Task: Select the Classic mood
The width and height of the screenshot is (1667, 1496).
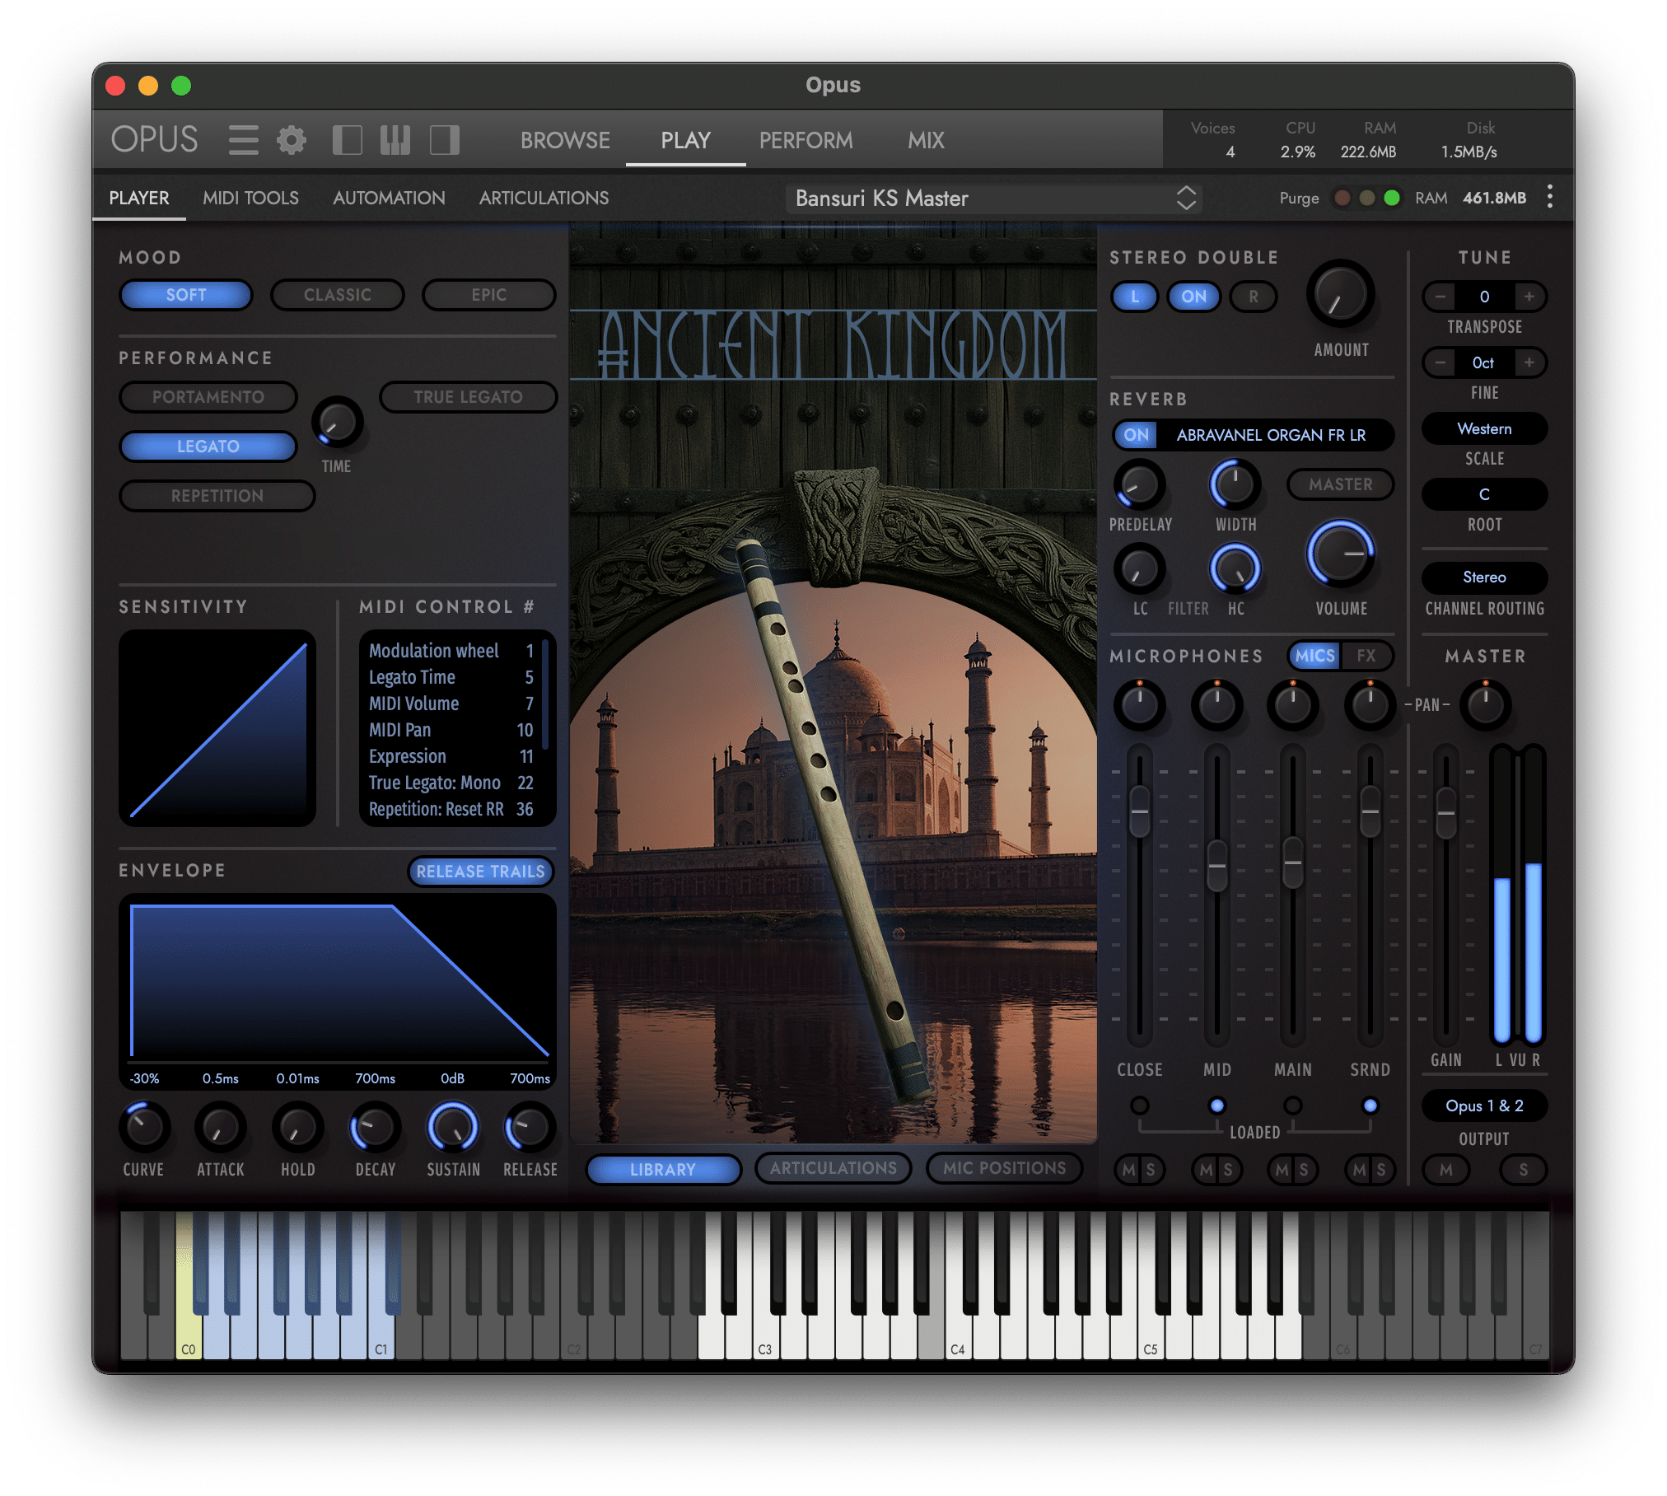Action: click(x=338, y=295)
